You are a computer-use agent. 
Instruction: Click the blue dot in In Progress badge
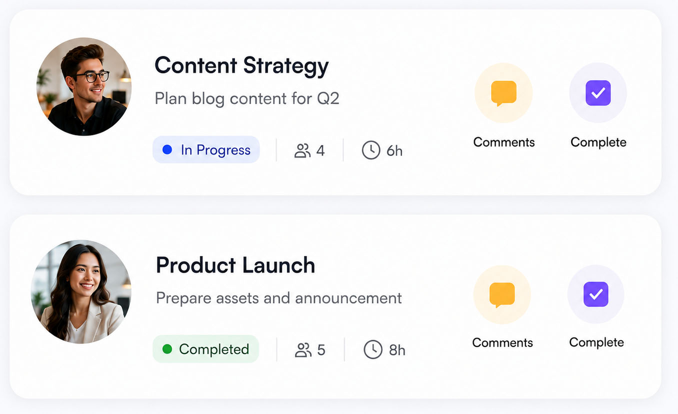(x=167, y=149)
